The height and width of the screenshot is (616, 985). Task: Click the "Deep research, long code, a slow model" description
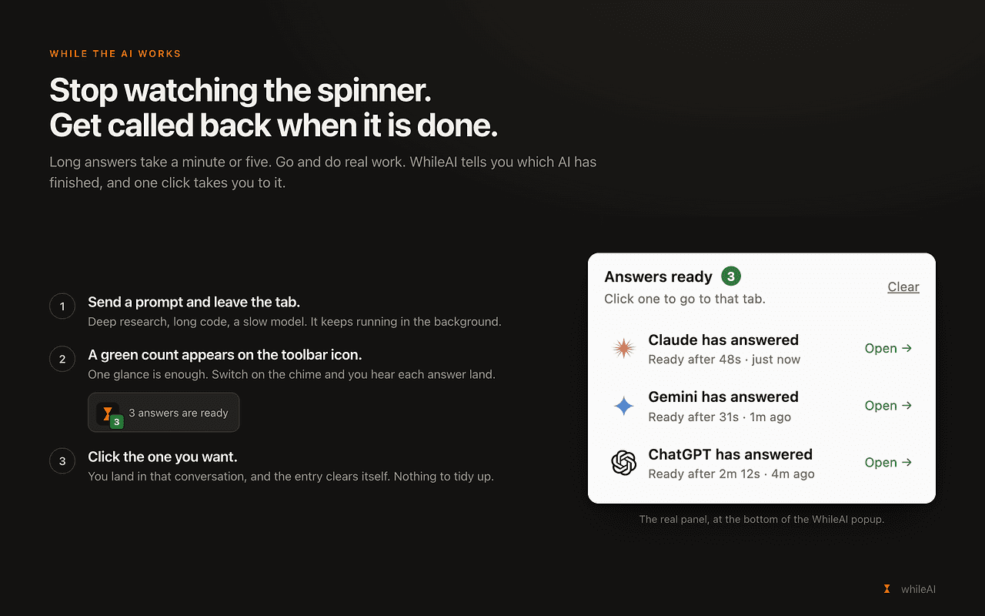(x=295, y=322)
